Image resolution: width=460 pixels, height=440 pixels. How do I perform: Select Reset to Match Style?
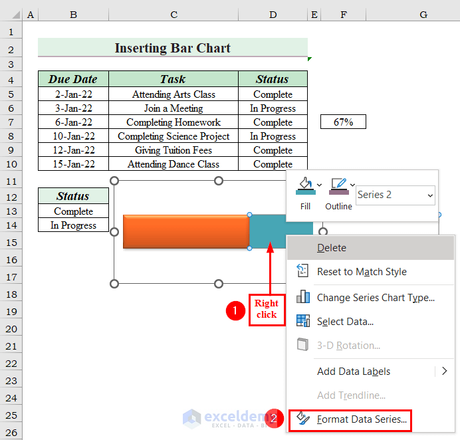pyautogui.click(x=370, y=272)
